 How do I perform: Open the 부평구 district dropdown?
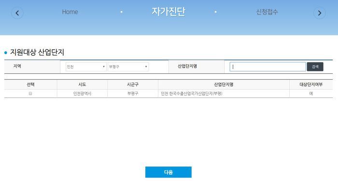point(128,67)
